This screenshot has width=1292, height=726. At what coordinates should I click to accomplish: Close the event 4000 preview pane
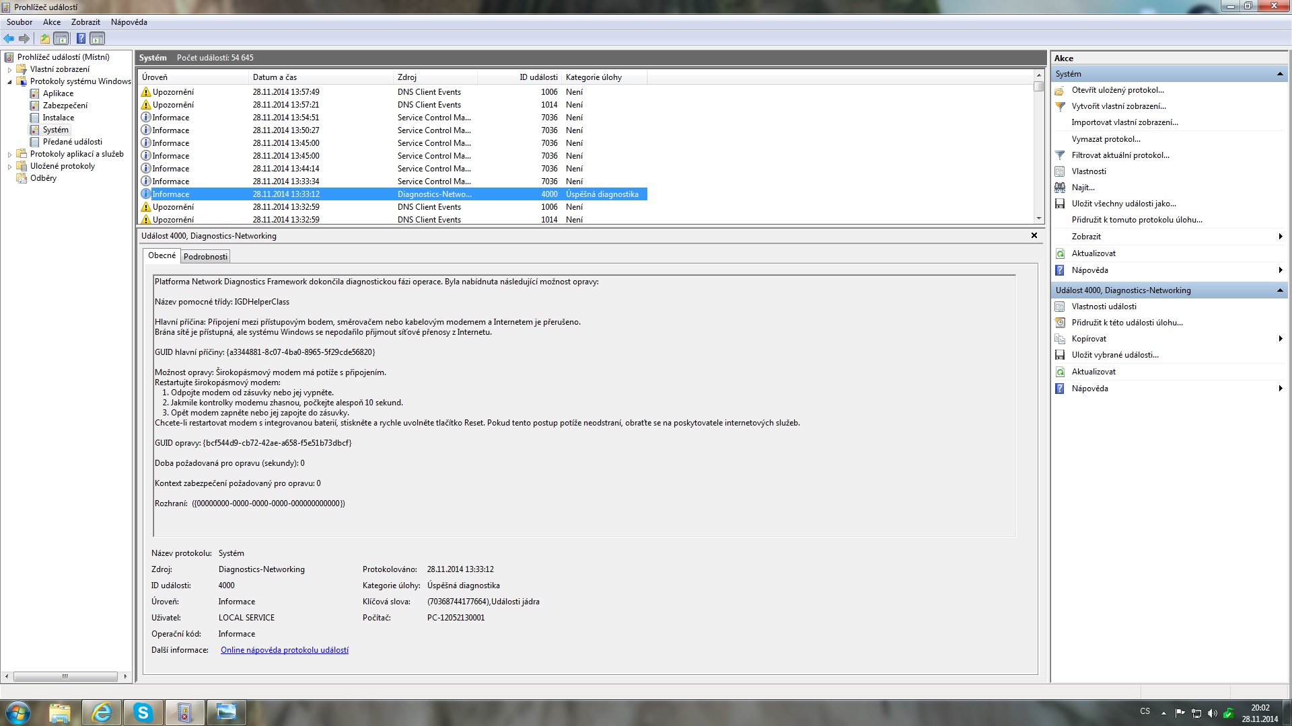(x=1034, y=235)
